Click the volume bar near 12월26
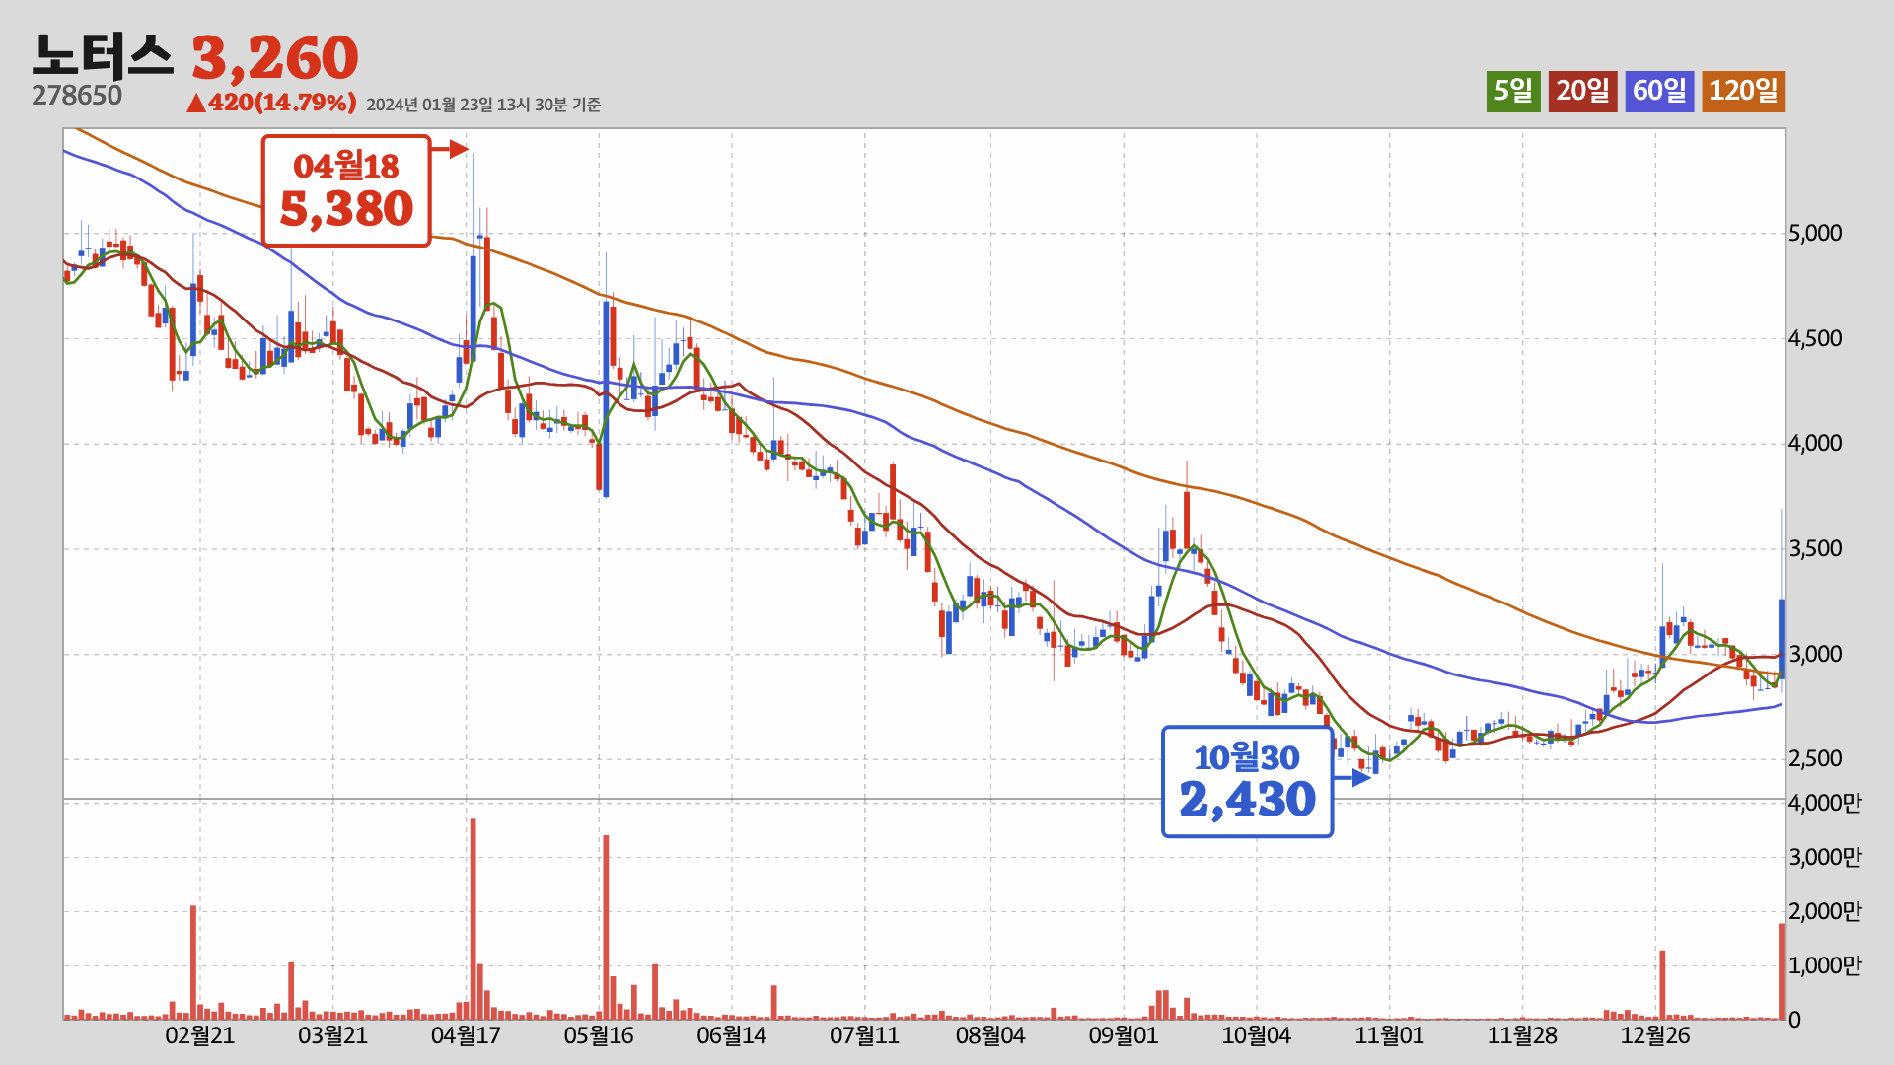Image resolution: width=1894 pixels, height=1065 pixels. point(1662,985)
